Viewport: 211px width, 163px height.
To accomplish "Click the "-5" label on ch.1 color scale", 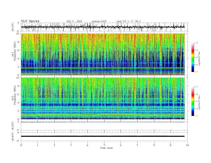I will [x=197, y=57].
